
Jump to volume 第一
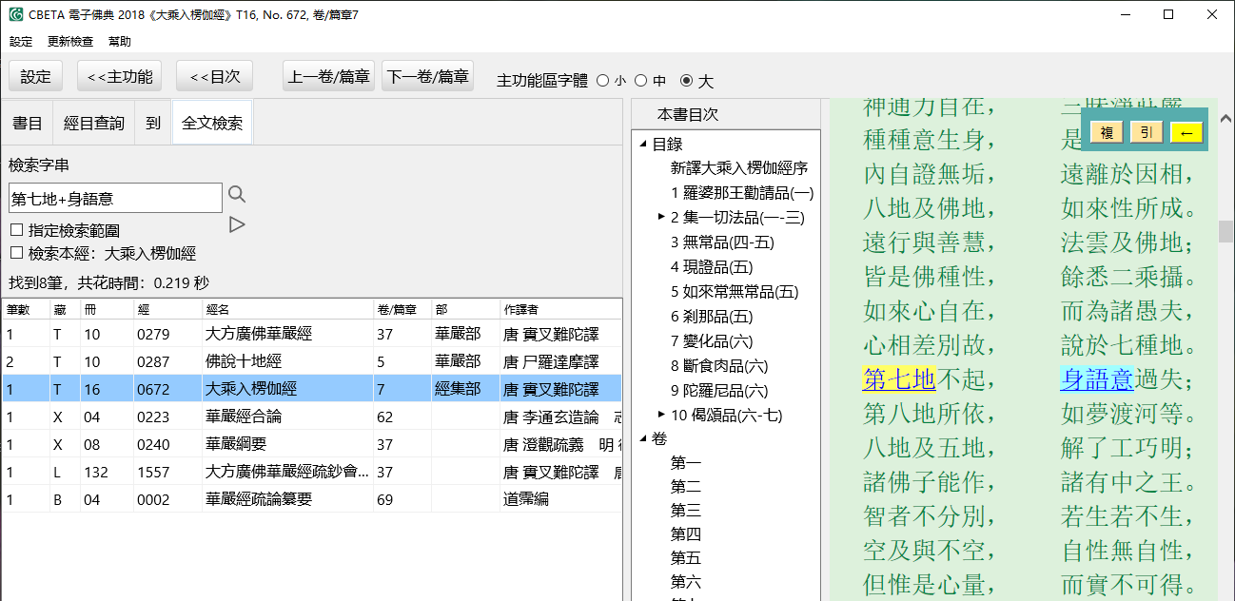tap(686, 463)
